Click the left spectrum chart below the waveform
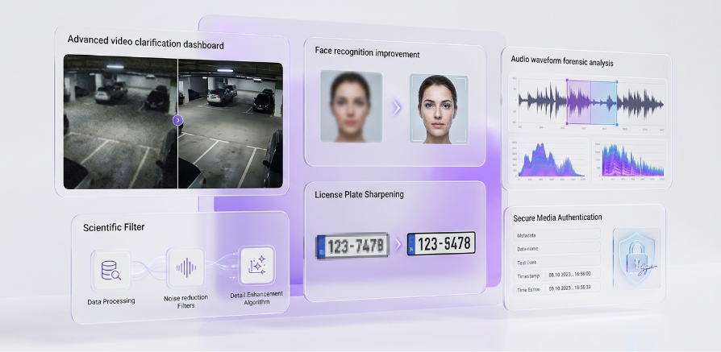721x352 pixels. click(548, 159)
